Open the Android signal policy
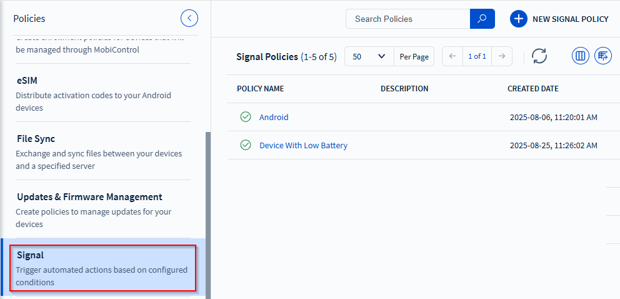The image size is (620, 299). [x=274, y=117]
